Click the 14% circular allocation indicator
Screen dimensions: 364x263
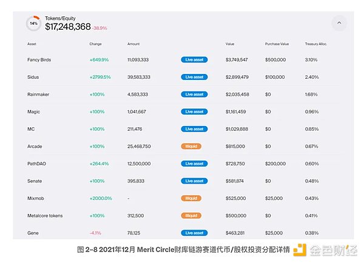34,24
